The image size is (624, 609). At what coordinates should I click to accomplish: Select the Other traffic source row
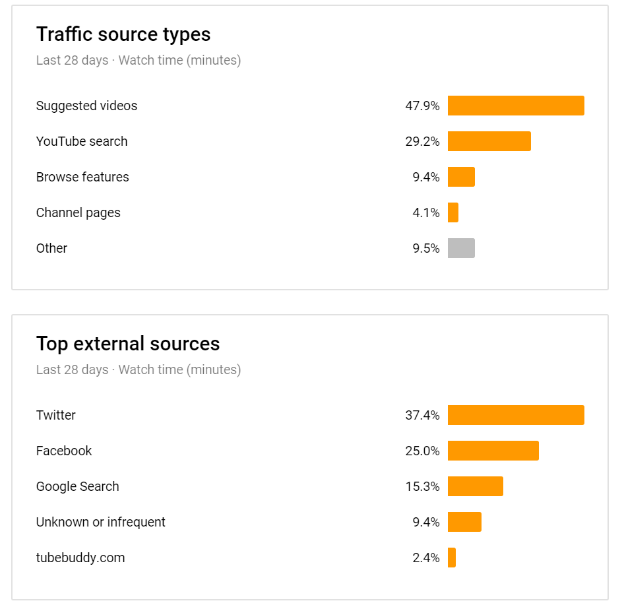(x=51, y=248)
